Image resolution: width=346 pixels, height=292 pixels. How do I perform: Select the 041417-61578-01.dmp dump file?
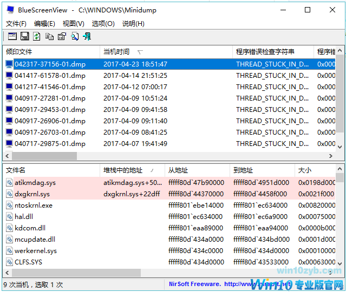point(50,75)
